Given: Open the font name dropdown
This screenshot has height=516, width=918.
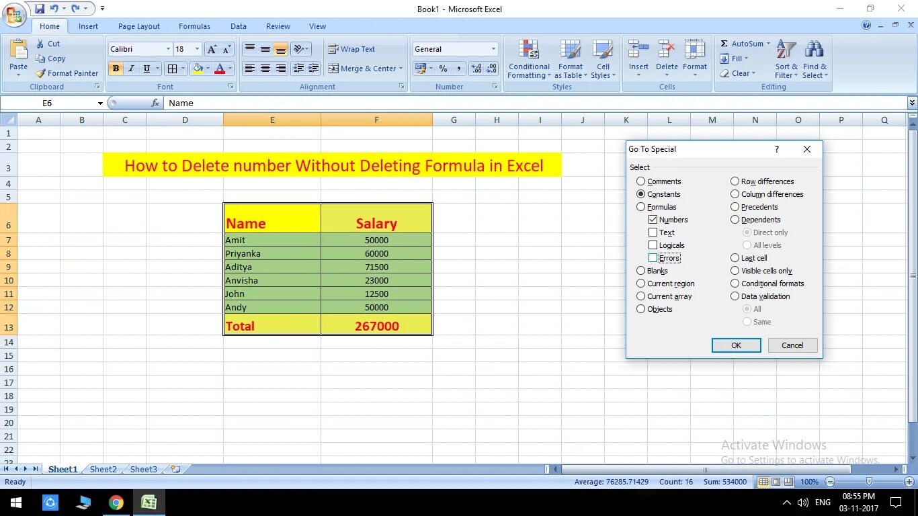Looking at the screenshot, I should [168, 49].
